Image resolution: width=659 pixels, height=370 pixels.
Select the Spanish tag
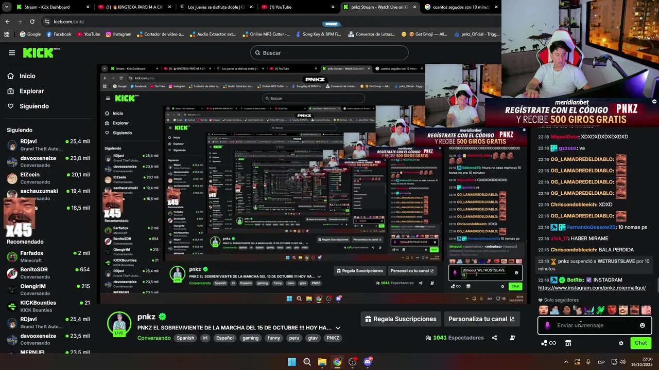pyautogui.click(x=185, y=338)
